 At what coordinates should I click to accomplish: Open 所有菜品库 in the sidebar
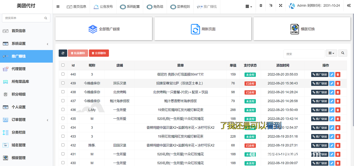(26, 82)
